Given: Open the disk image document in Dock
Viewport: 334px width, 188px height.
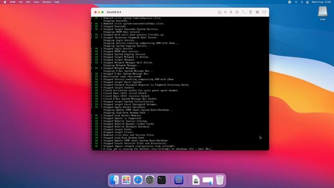Looking at the screenshot, I should tap(196, 180).
